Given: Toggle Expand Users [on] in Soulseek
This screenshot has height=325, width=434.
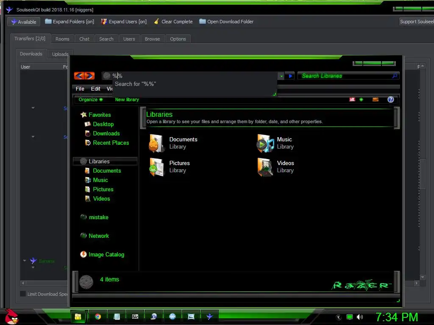Looking at the screenshot, I should pyautogui.click(x=124, y=22).
